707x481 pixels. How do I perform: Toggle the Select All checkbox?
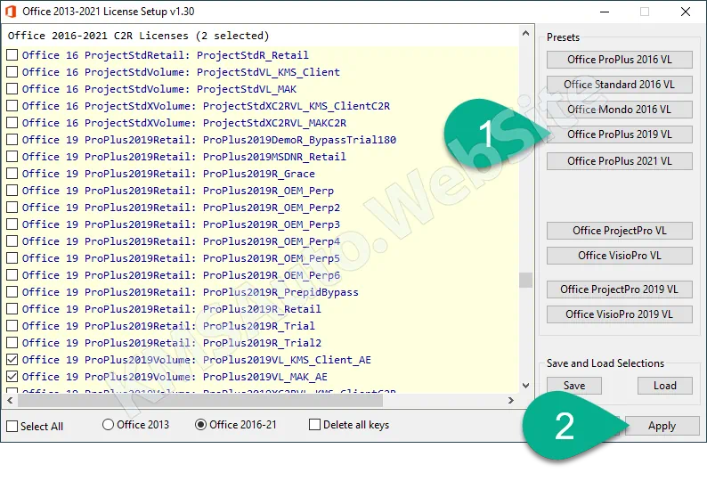(x=12, y=426)
